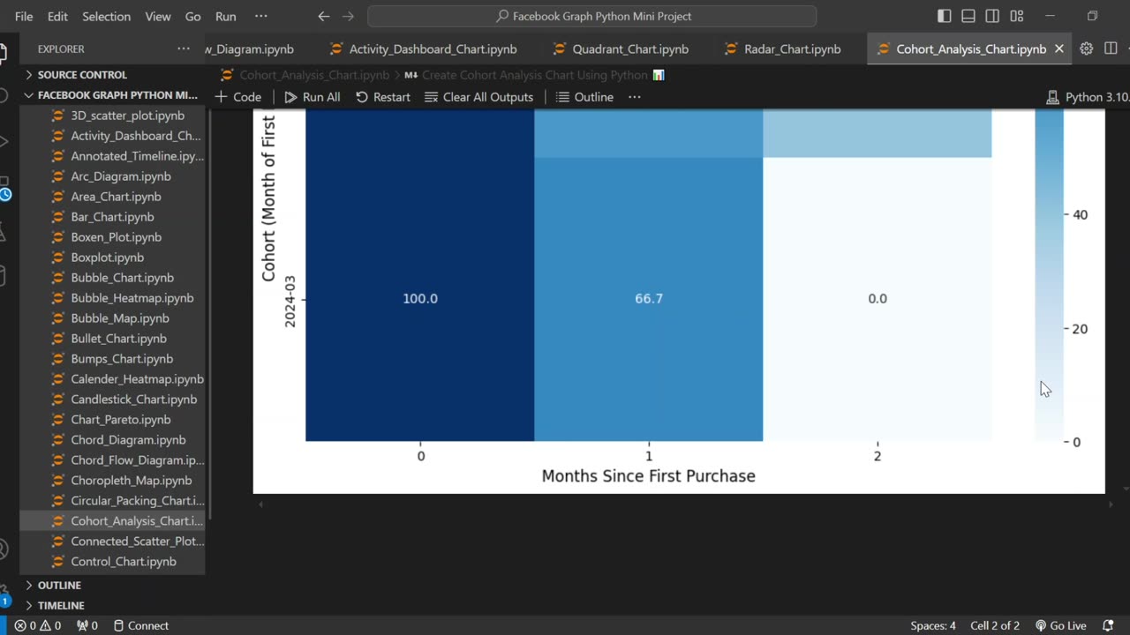The image size is (1130, 635).
Task: Open the Selection menu
Action: click(106, 16)
